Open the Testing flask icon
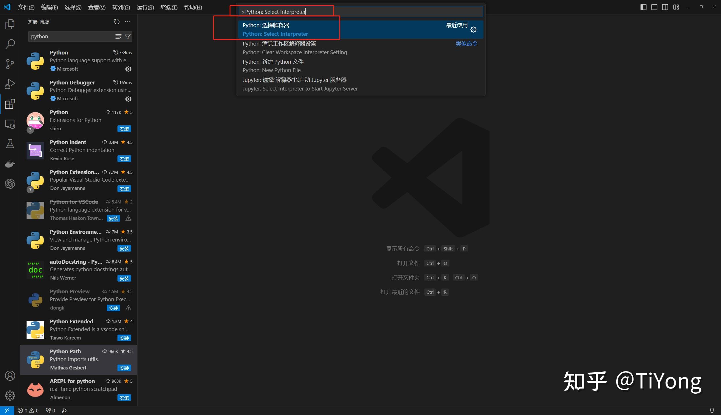 pyautogui.click(x=10, y=144)
